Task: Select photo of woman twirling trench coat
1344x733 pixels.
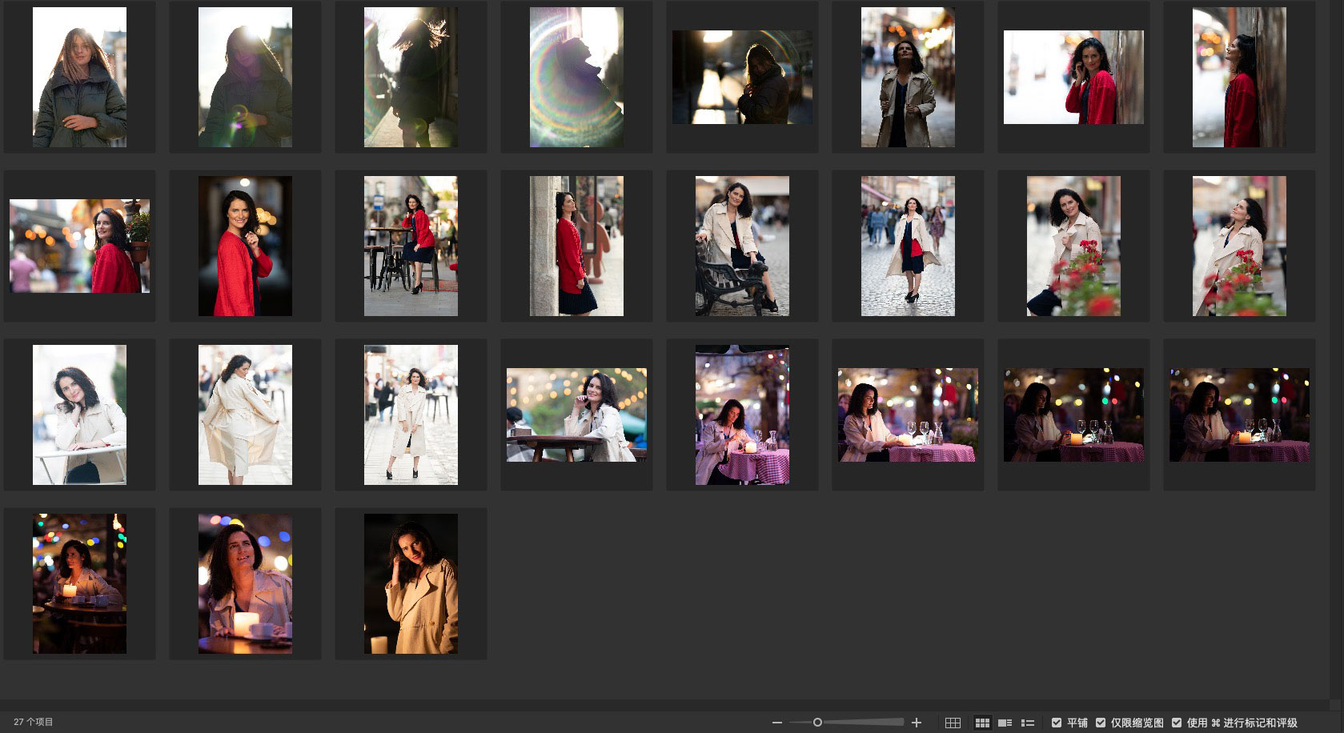Action: tap(245, 415)
